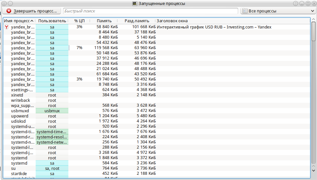This screenshot has width=317, height=180.
Task: Select yandex_br row with 54 432 КиБ memory
Action: coord(157,43)
